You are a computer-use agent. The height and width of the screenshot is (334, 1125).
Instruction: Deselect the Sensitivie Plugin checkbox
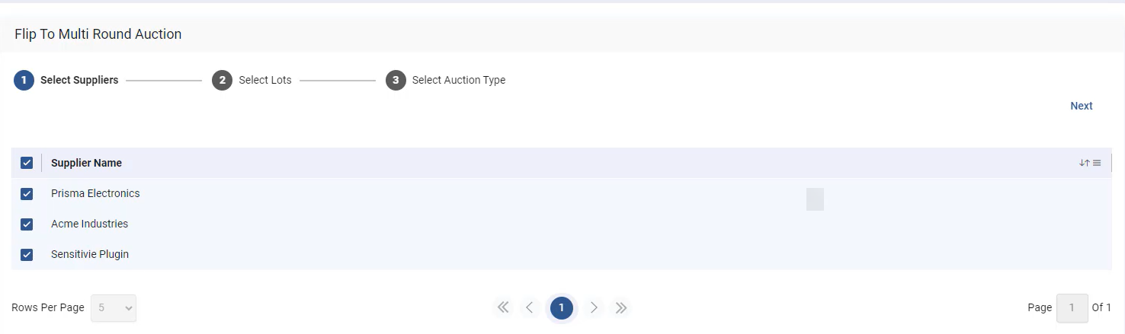pos(27,255)
